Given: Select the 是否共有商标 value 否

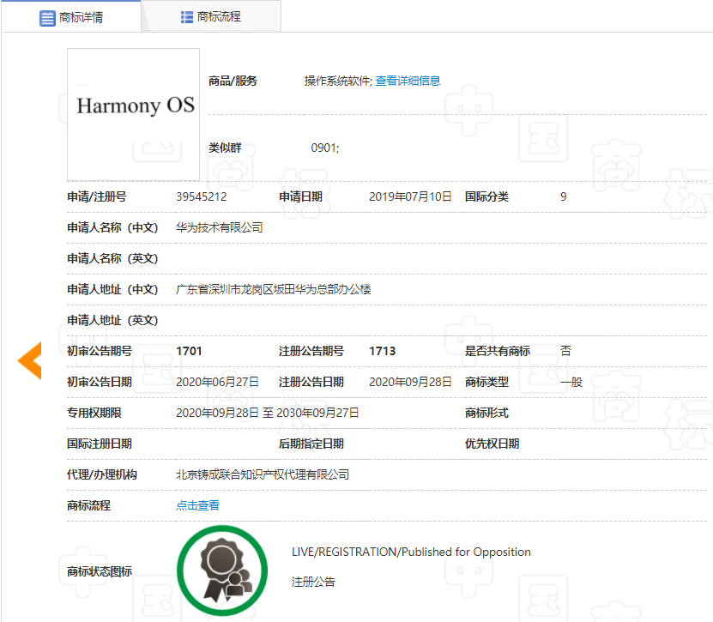Looking at the screenshot, I should pyautogui.click(x=565, y=351).
